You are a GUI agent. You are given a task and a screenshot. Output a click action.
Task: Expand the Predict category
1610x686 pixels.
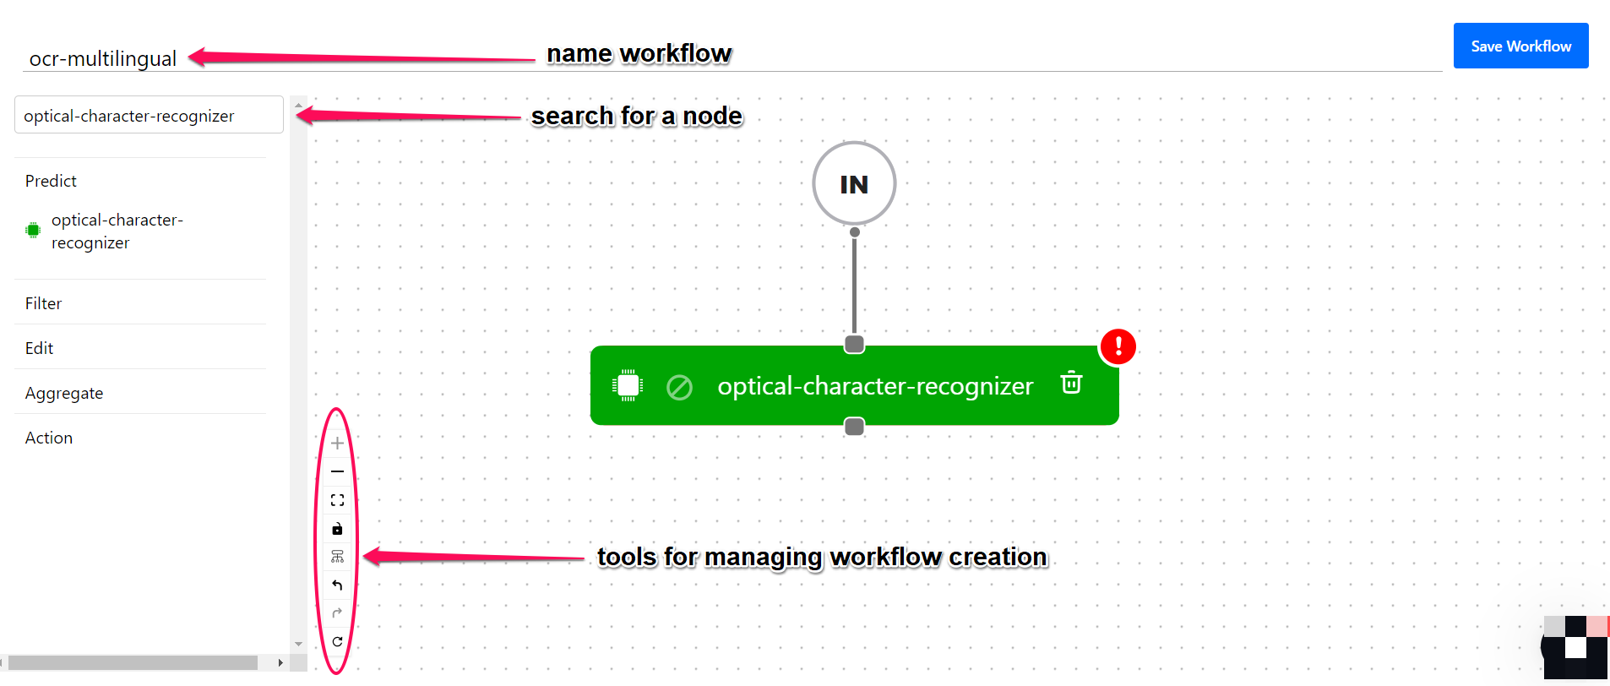51,181
